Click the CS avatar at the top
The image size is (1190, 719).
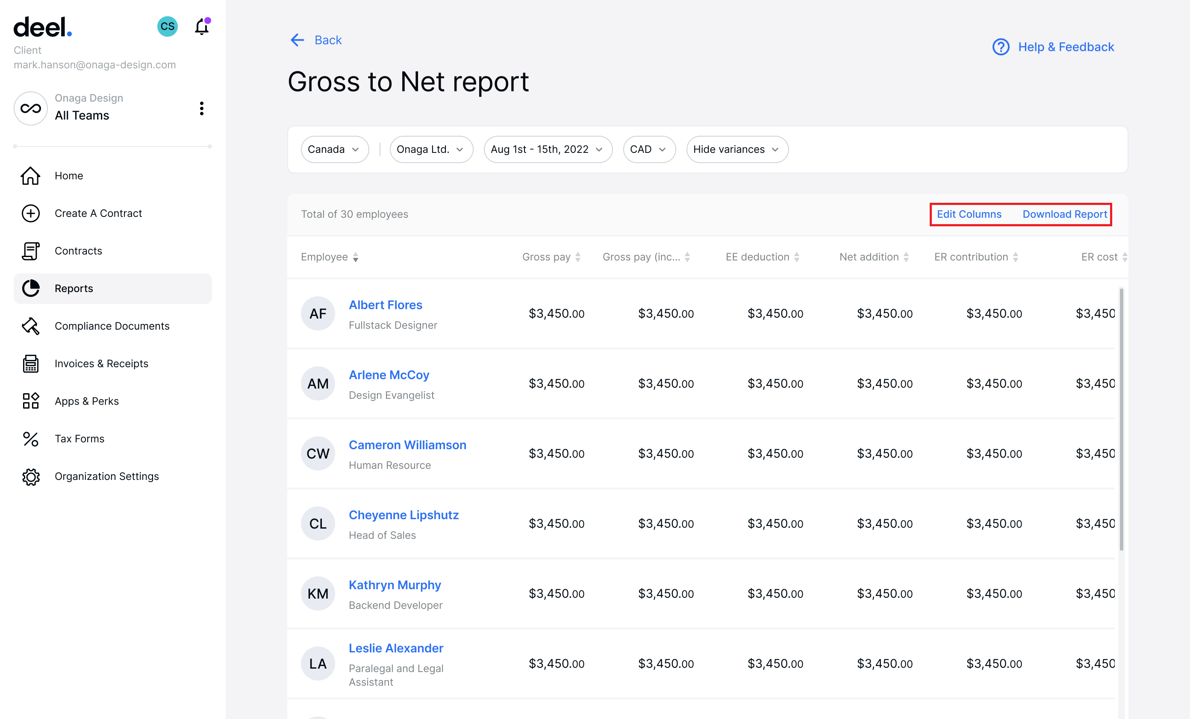tap(167, 26)
